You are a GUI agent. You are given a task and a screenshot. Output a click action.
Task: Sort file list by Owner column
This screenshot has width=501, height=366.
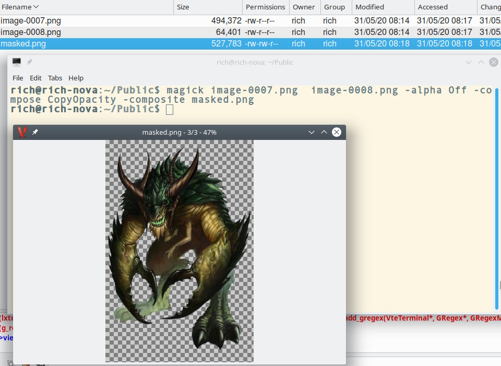coord(304,7)
